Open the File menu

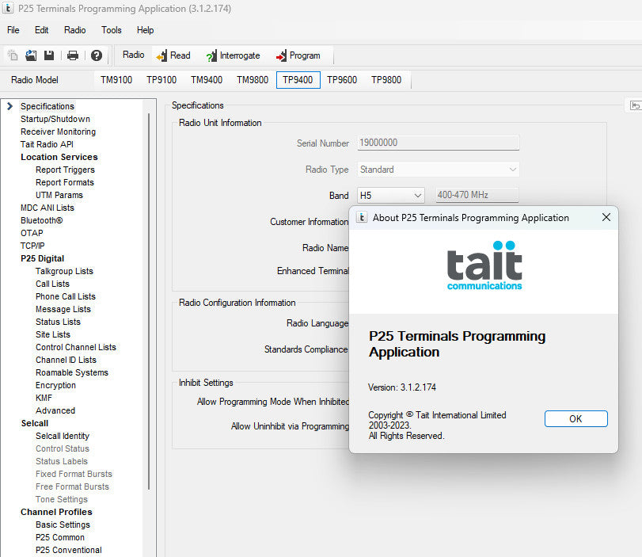click(13, 30)
